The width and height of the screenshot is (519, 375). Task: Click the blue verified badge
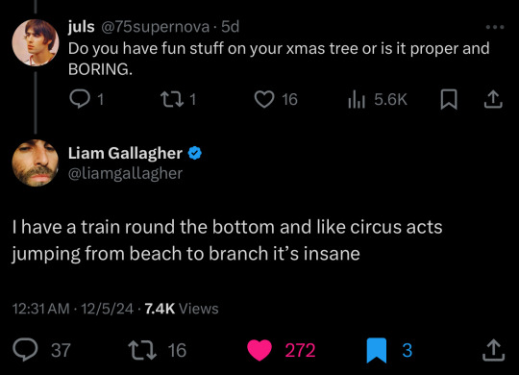pos(195,153)
